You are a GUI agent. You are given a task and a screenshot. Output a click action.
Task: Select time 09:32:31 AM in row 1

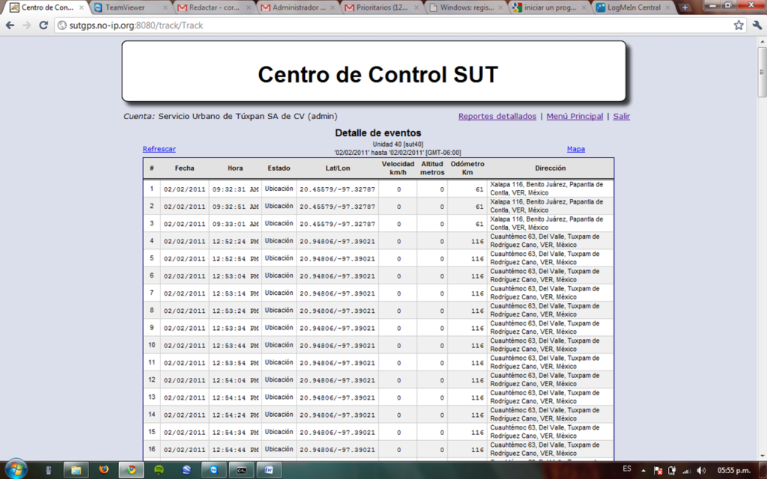click(x=235, y=189)
